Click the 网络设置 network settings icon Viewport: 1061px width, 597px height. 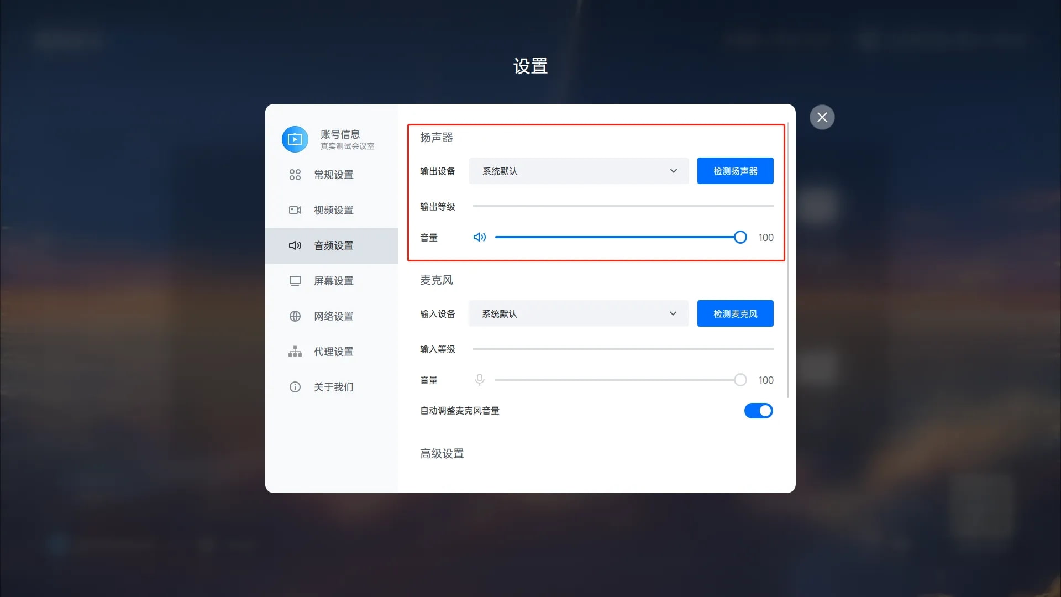pos(295,316)
